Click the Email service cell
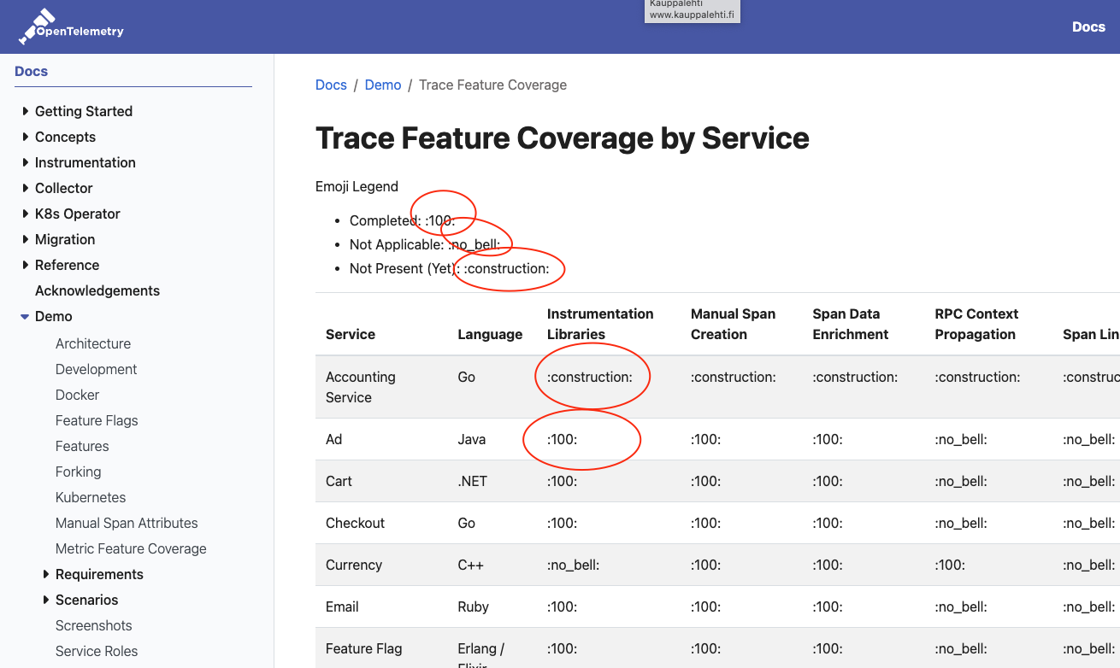This screenshot has height=668, width=1120. 342,606
